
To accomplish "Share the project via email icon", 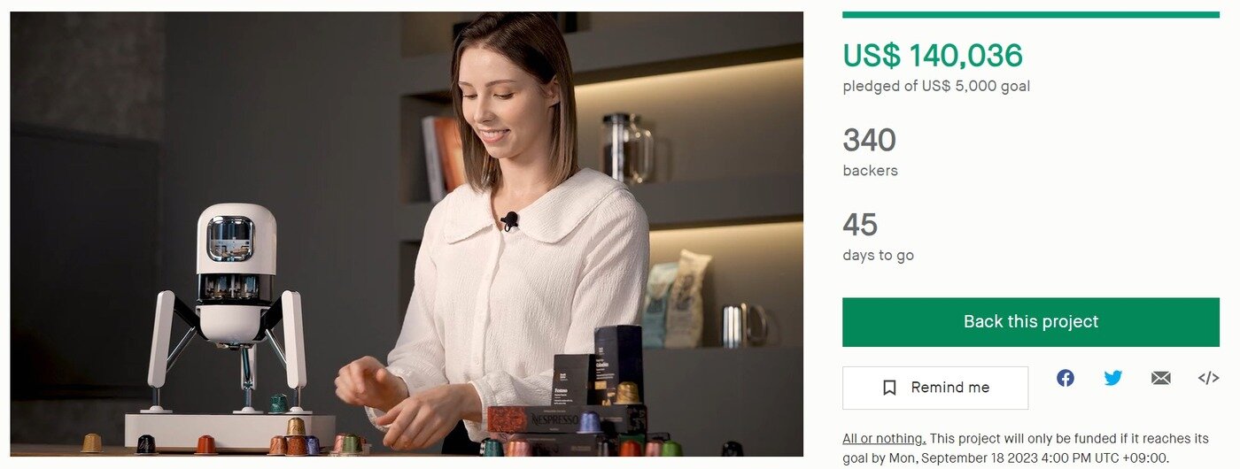I will tap(1161, 378).
